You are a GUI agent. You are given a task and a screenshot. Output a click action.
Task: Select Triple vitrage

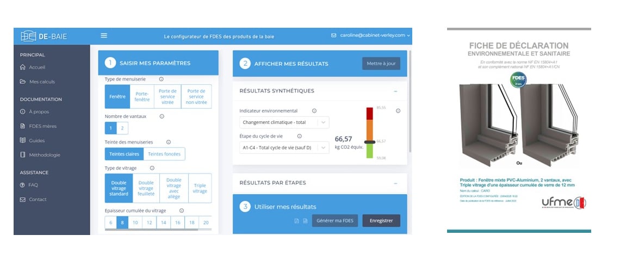pos(200,188)
